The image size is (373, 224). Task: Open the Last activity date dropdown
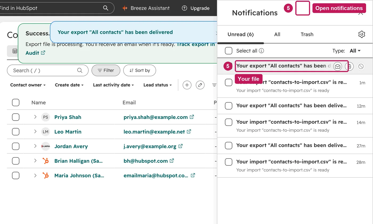(113, 85)
